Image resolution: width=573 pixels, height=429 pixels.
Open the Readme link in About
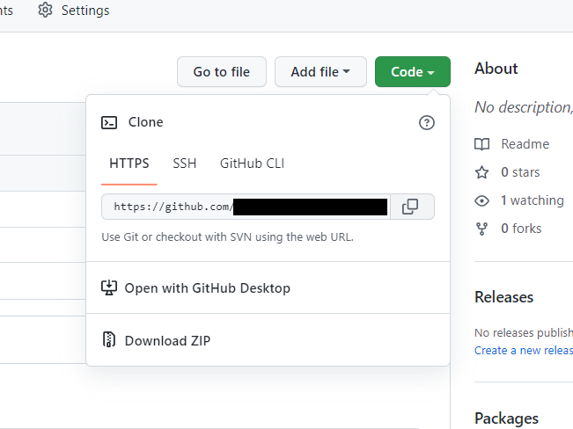525,144
